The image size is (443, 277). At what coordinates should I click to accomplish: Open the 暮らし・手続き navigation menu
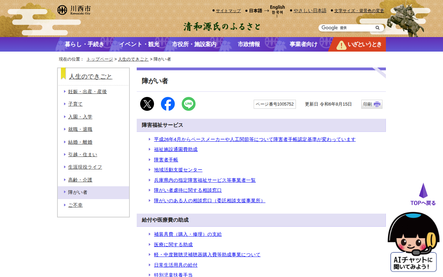(x=84, y=44)
